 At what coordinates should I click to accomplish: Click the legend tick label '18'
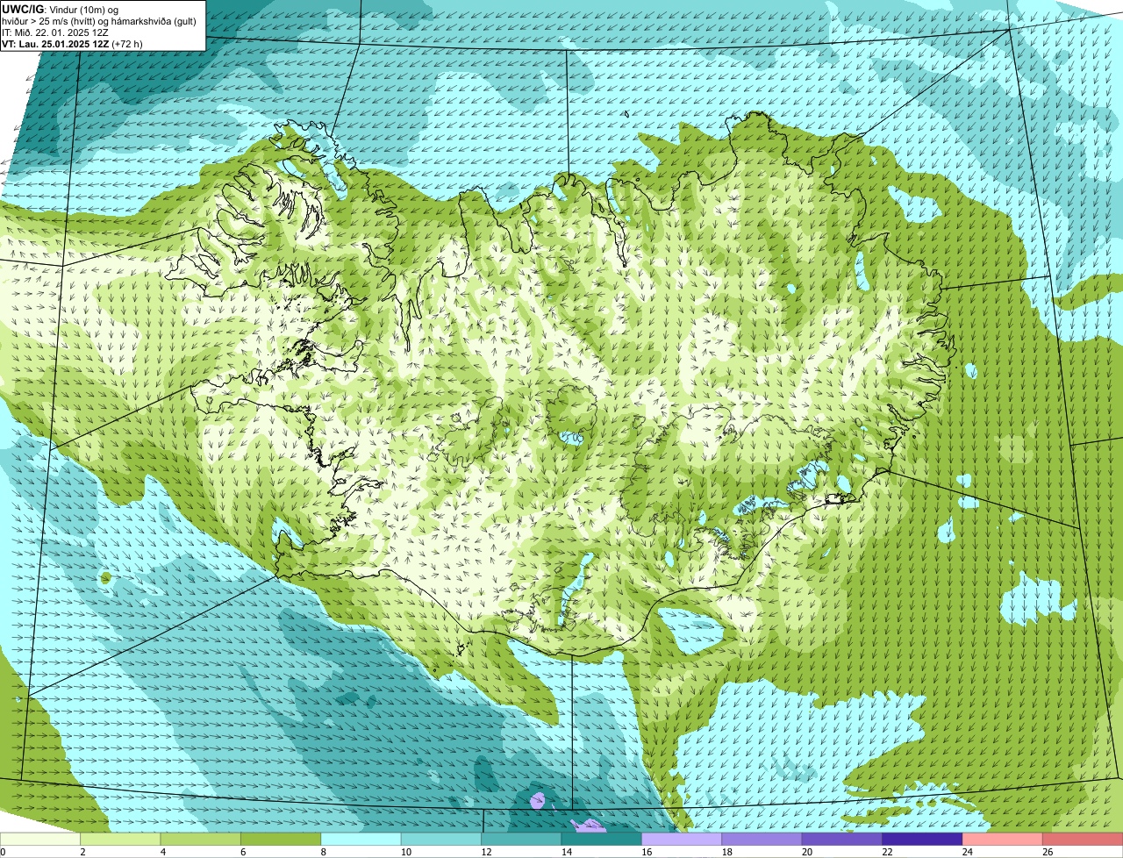point(726,852)
